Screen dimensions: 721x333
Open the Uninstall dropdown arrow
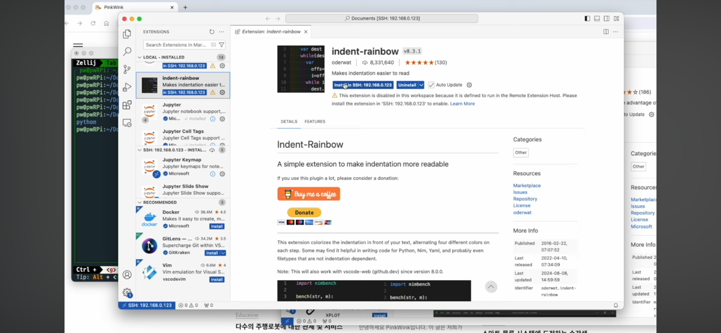(421, 85)
